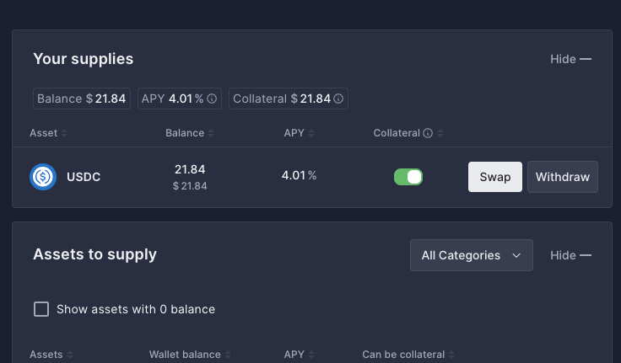Viewport: 621px width, 363px height.
Task: Click the Balance $21.84 summary chip
Action: point(82,99)
